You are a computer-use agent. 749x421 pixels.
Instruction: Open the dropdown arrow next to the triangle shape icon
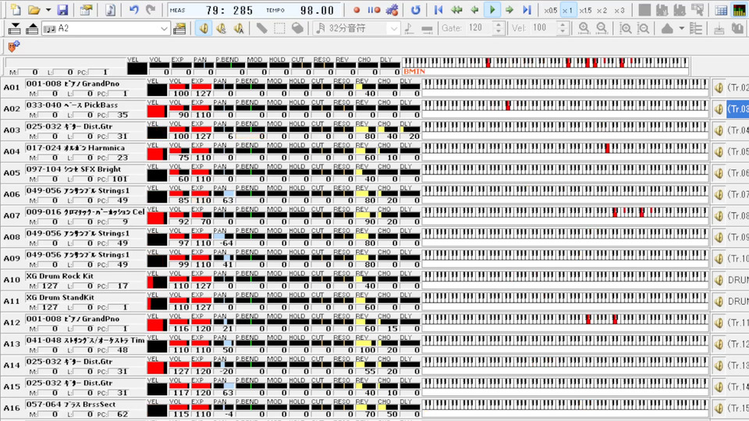point(681,29)
